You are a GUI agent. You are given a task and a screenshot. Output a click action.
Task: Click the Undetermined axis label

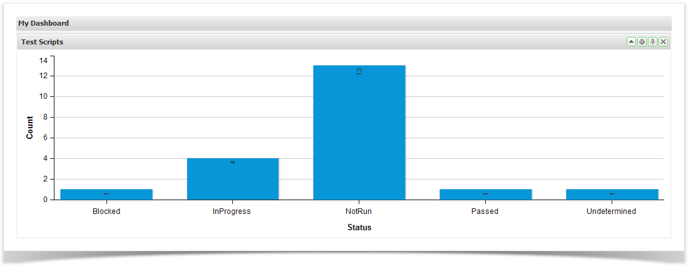coord(611,211)
